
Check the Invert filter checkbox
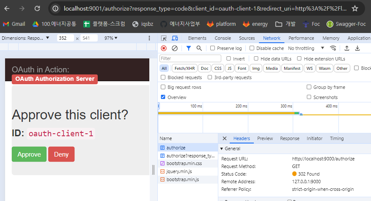click(228, 58)
